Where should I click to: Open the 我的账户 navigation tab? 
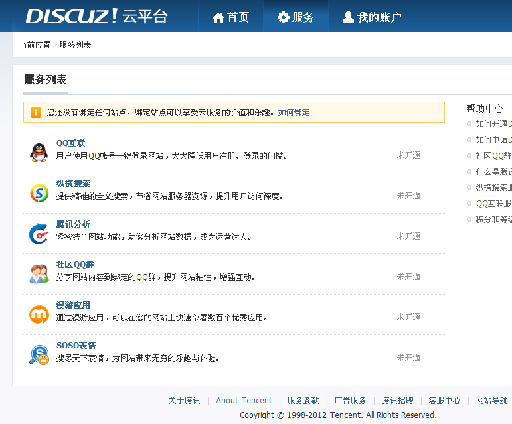372,17
